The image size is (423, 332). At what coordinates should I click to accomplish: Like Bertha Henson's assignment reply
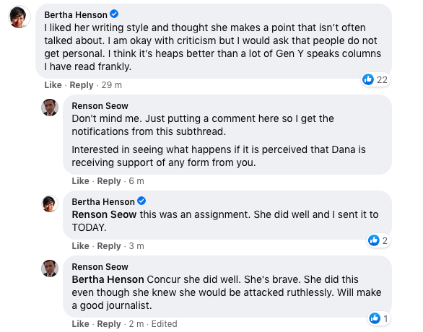point(80,246)
